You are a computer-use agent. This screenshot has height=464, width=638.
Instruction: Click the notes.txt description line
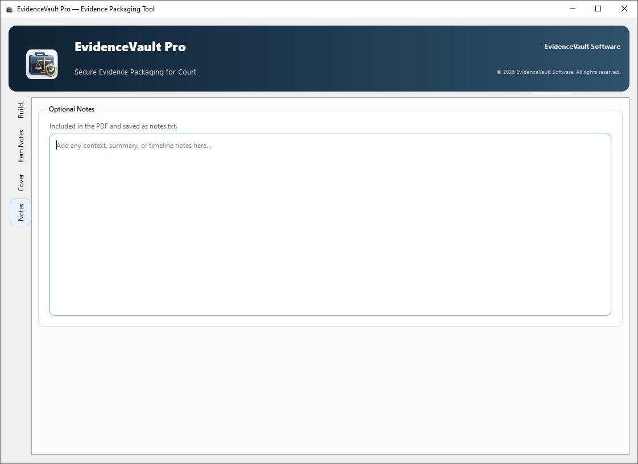(113, 126)
